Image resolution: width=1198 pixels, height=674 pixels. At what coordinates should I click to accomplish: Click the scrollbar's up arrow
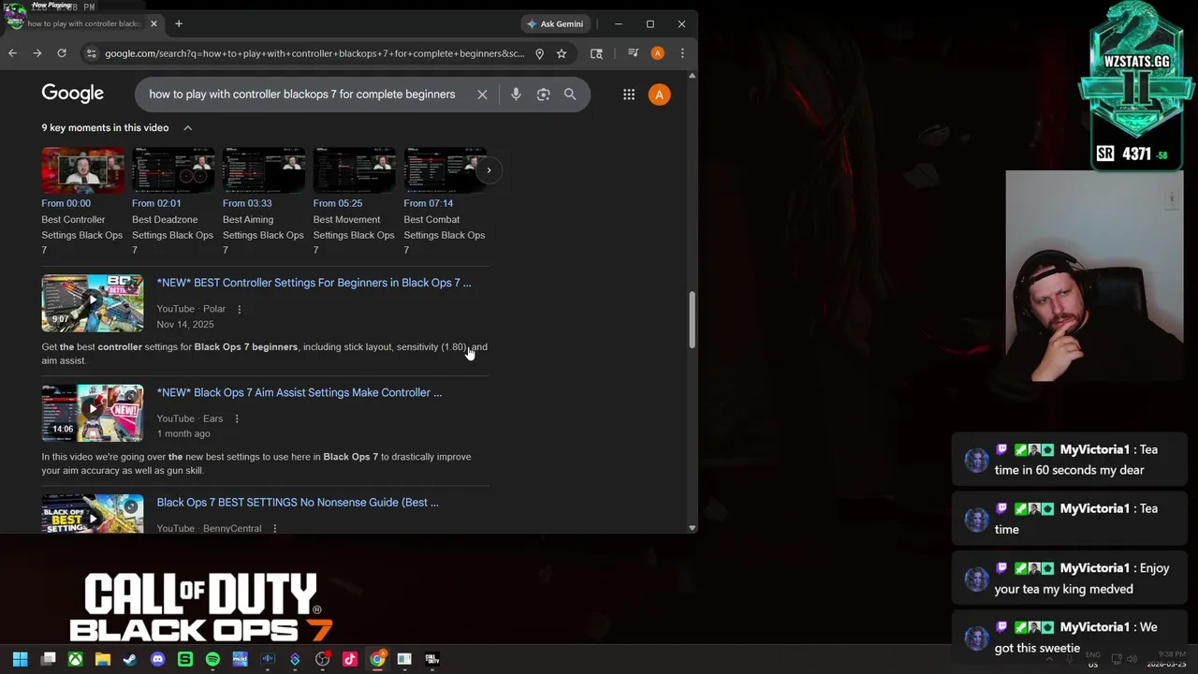[x=692, y=76]
